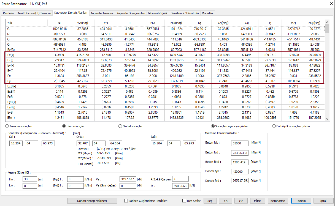Close the Perde Betonarme dialog window

(331, 4)
